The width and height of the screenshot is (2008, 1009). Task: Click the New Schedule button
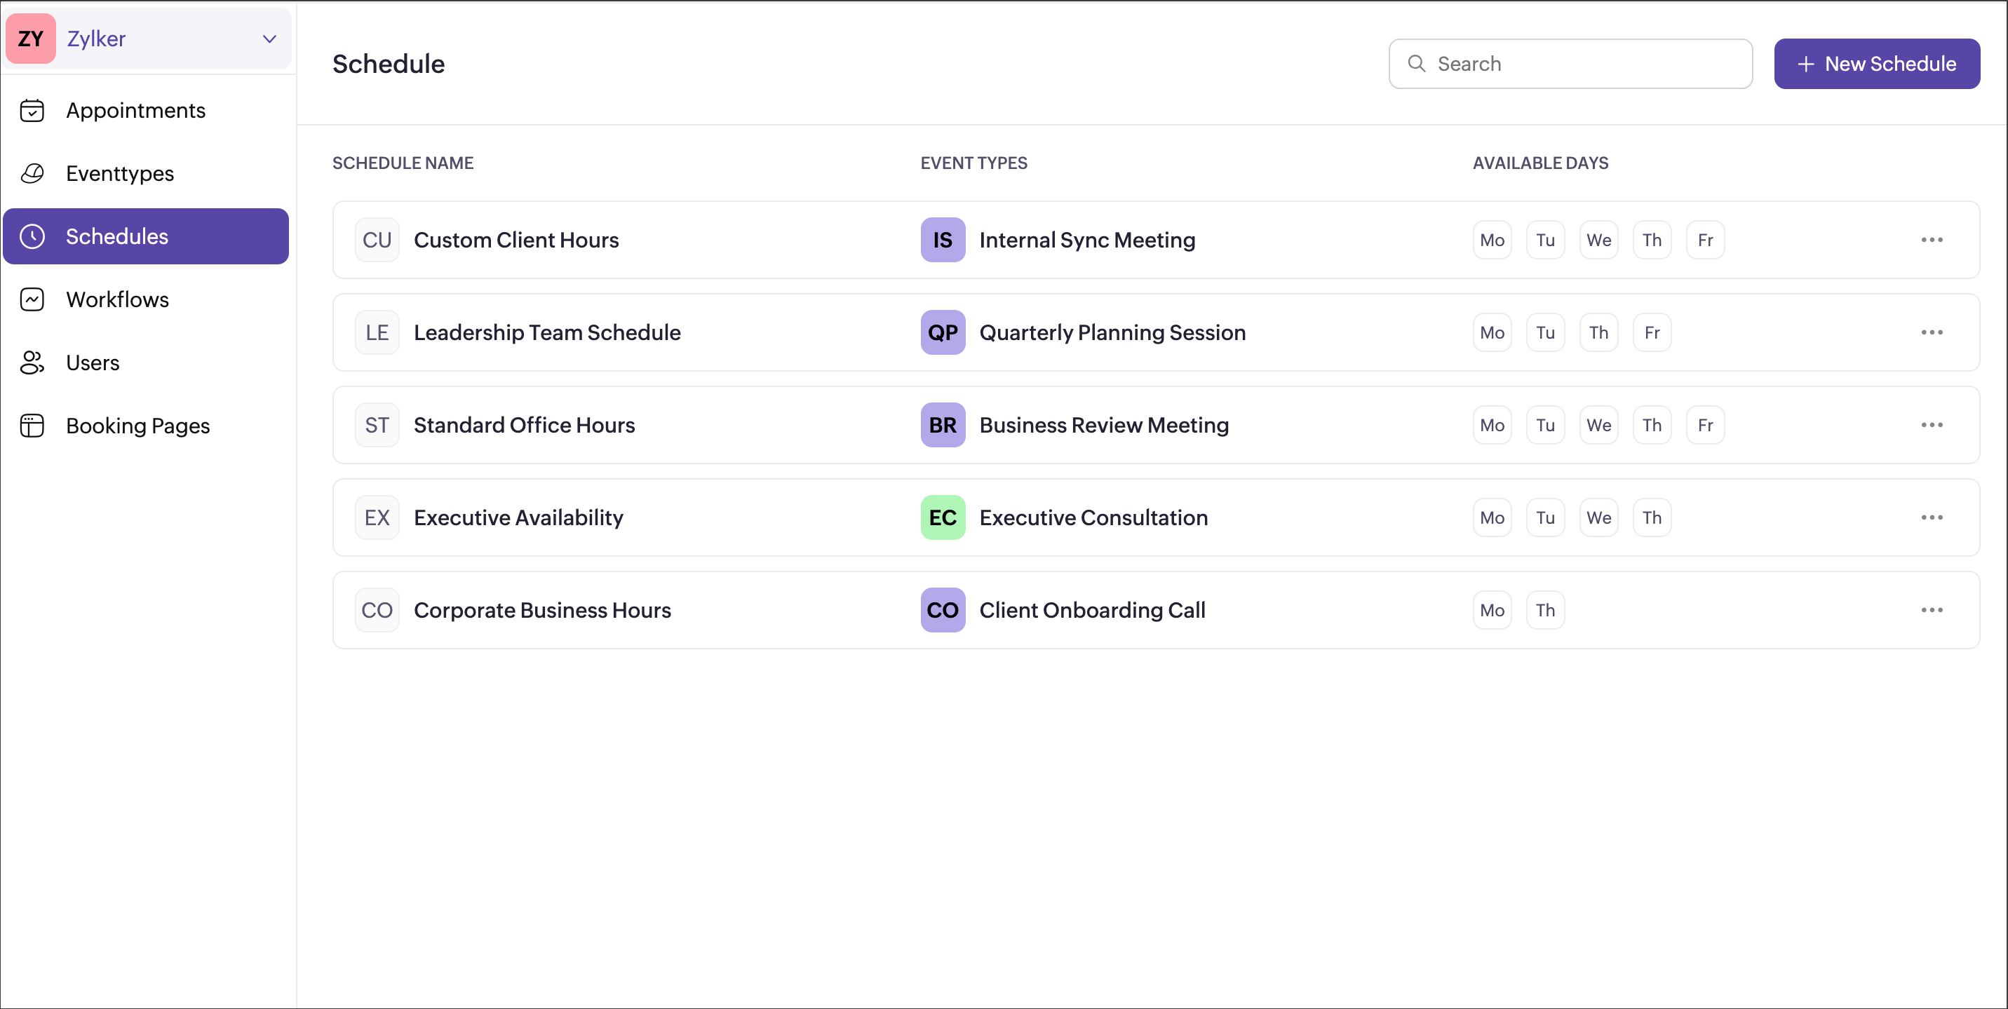click(1876, 64)
